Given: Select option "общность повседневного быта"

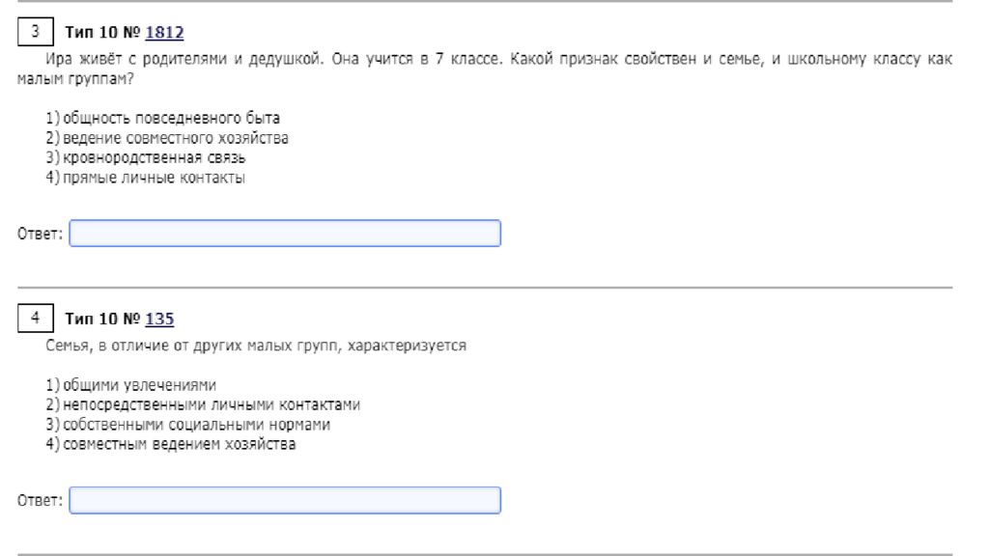Looking at the screenshot, I should [162, 118].
